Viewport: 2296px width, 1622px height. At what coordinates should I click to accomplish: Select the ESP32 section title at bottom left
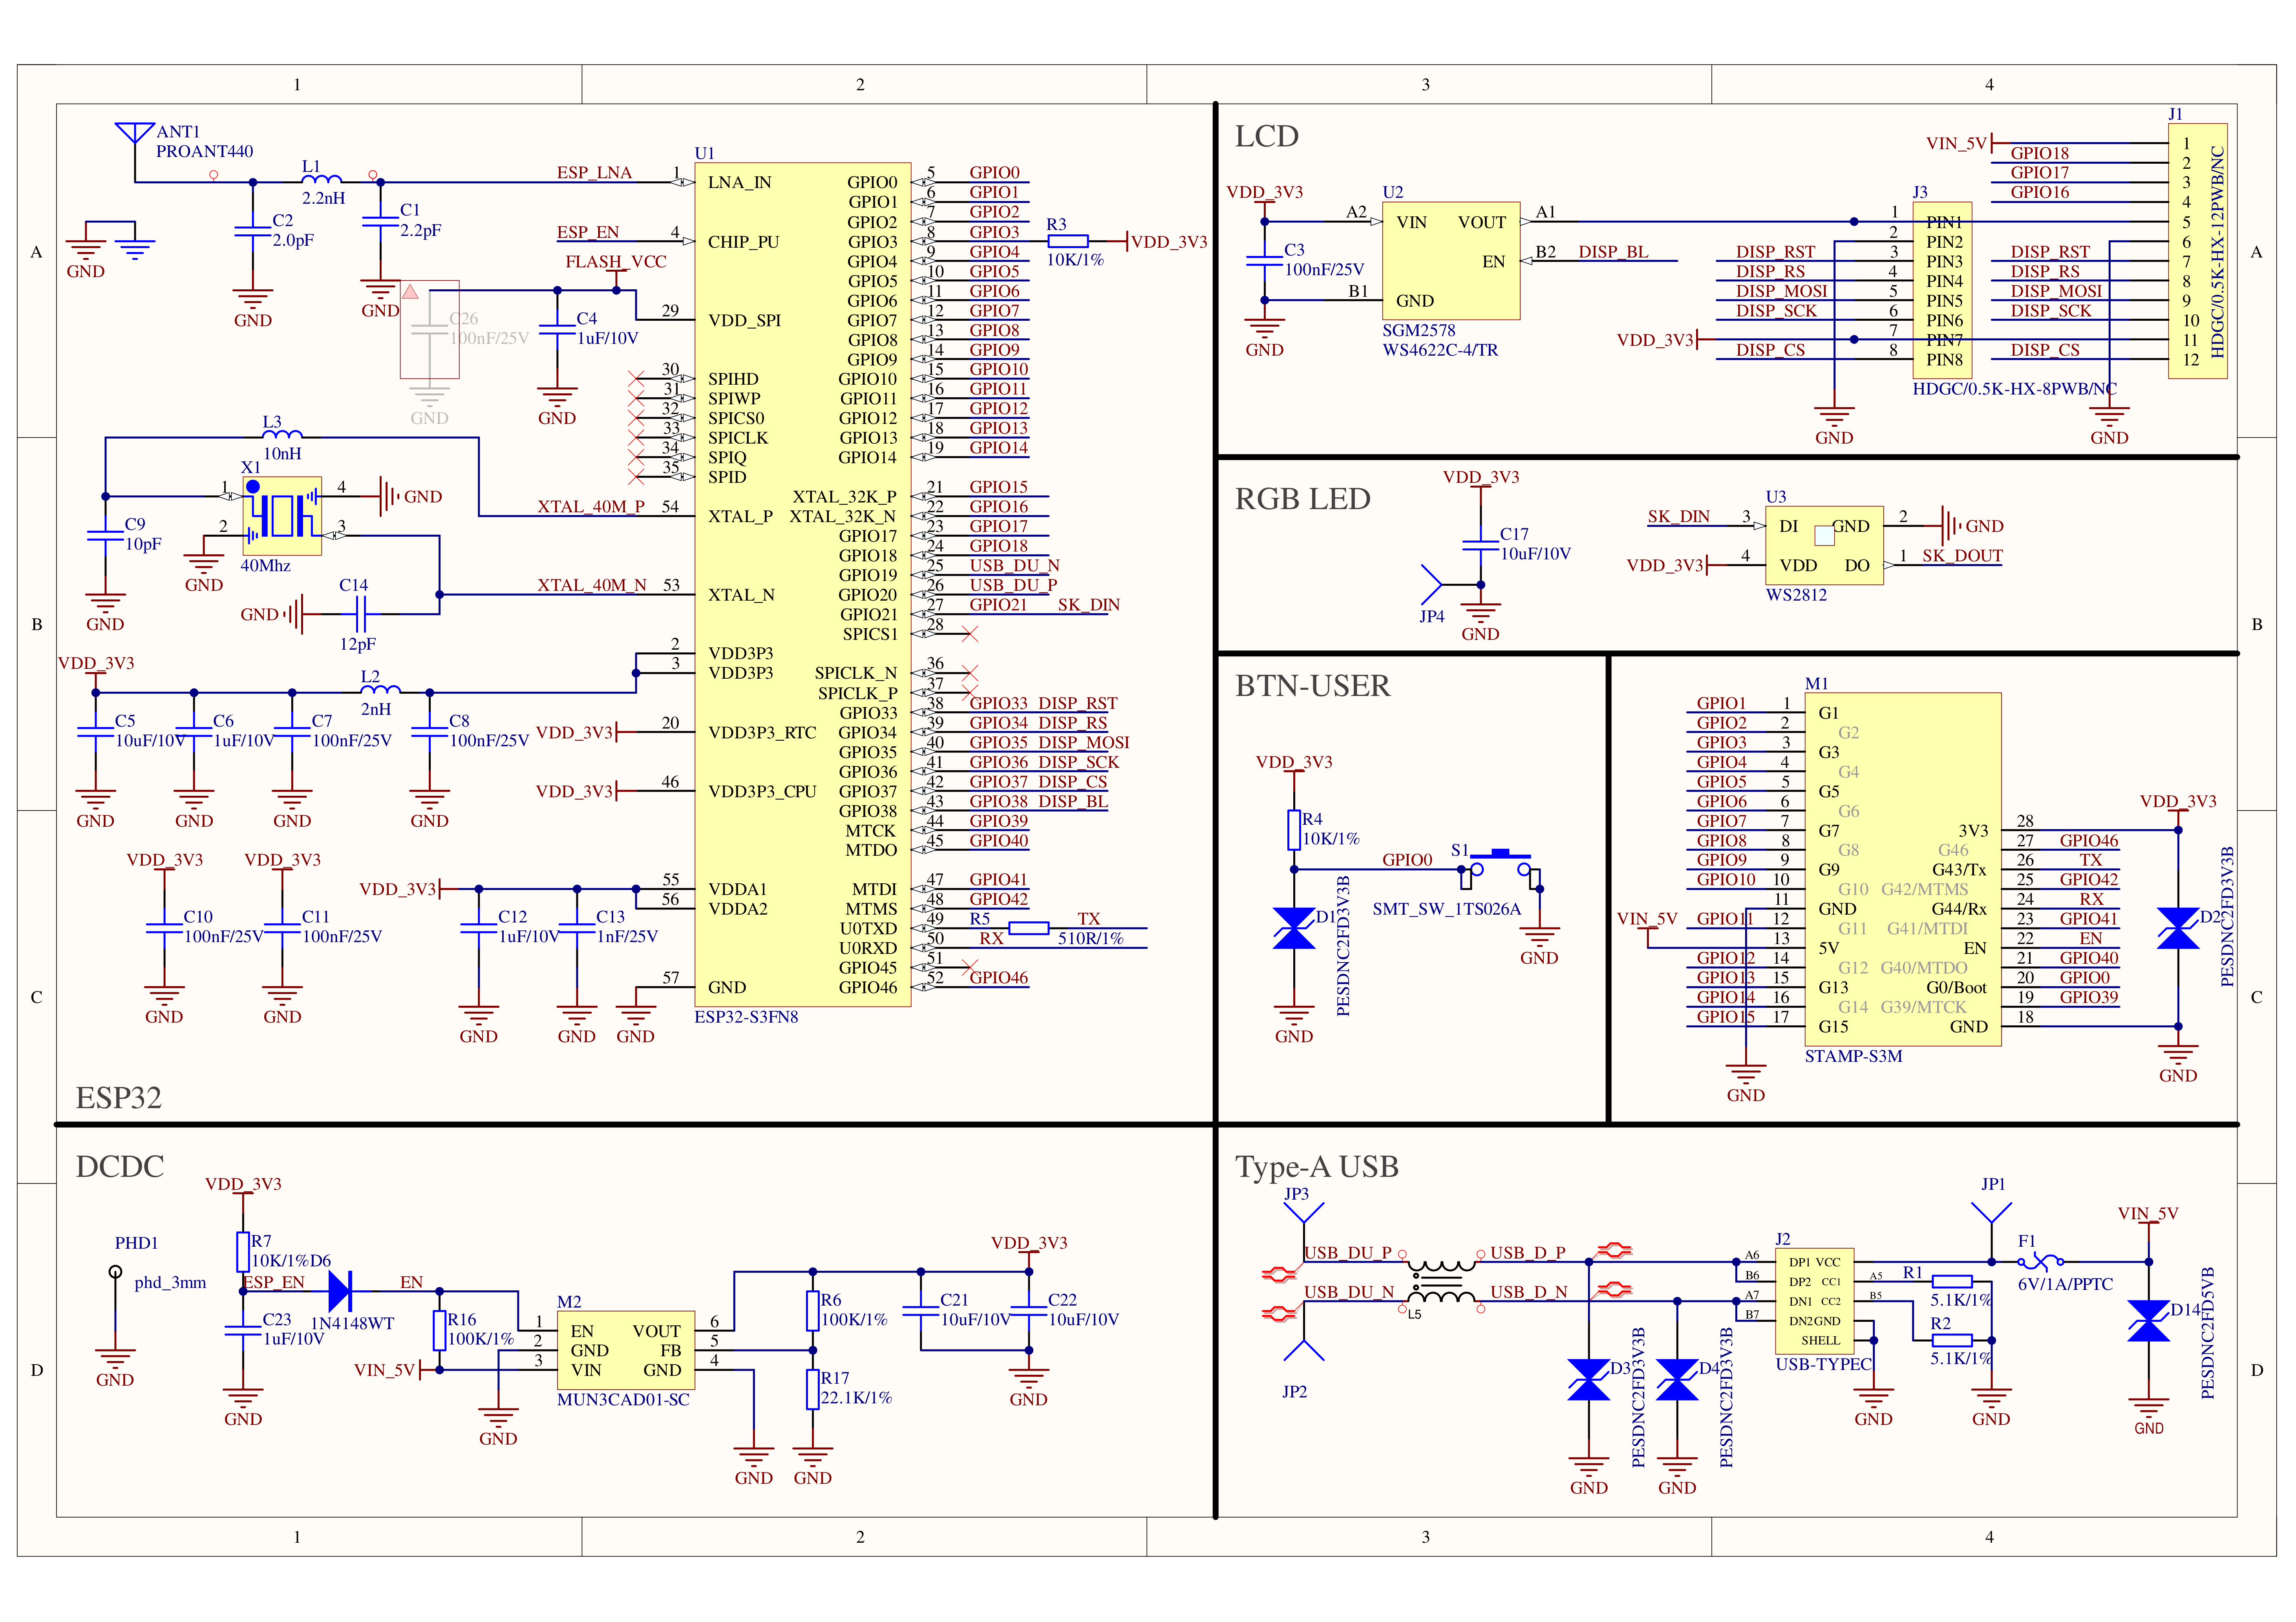118,1098
